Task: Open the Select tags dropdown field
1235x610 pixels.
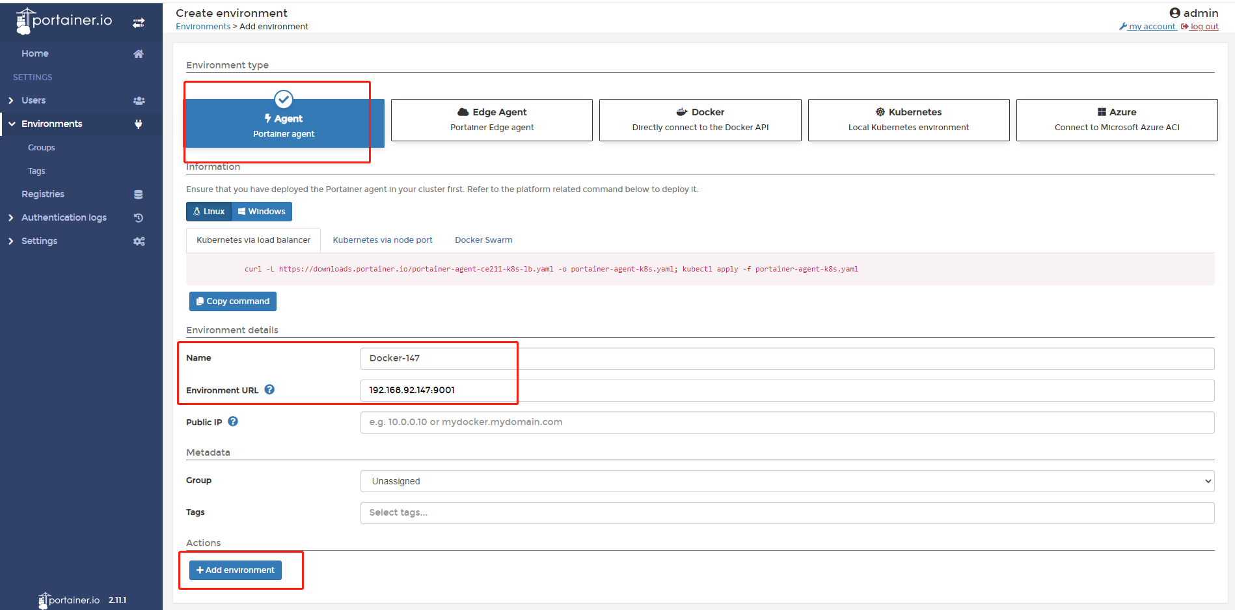Action: (787, 512)
